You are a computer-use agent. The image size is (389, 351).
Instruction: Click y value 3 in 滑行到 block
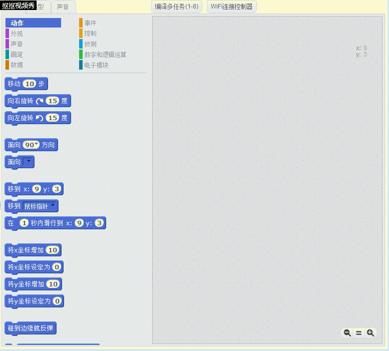[x=99, y=223]
